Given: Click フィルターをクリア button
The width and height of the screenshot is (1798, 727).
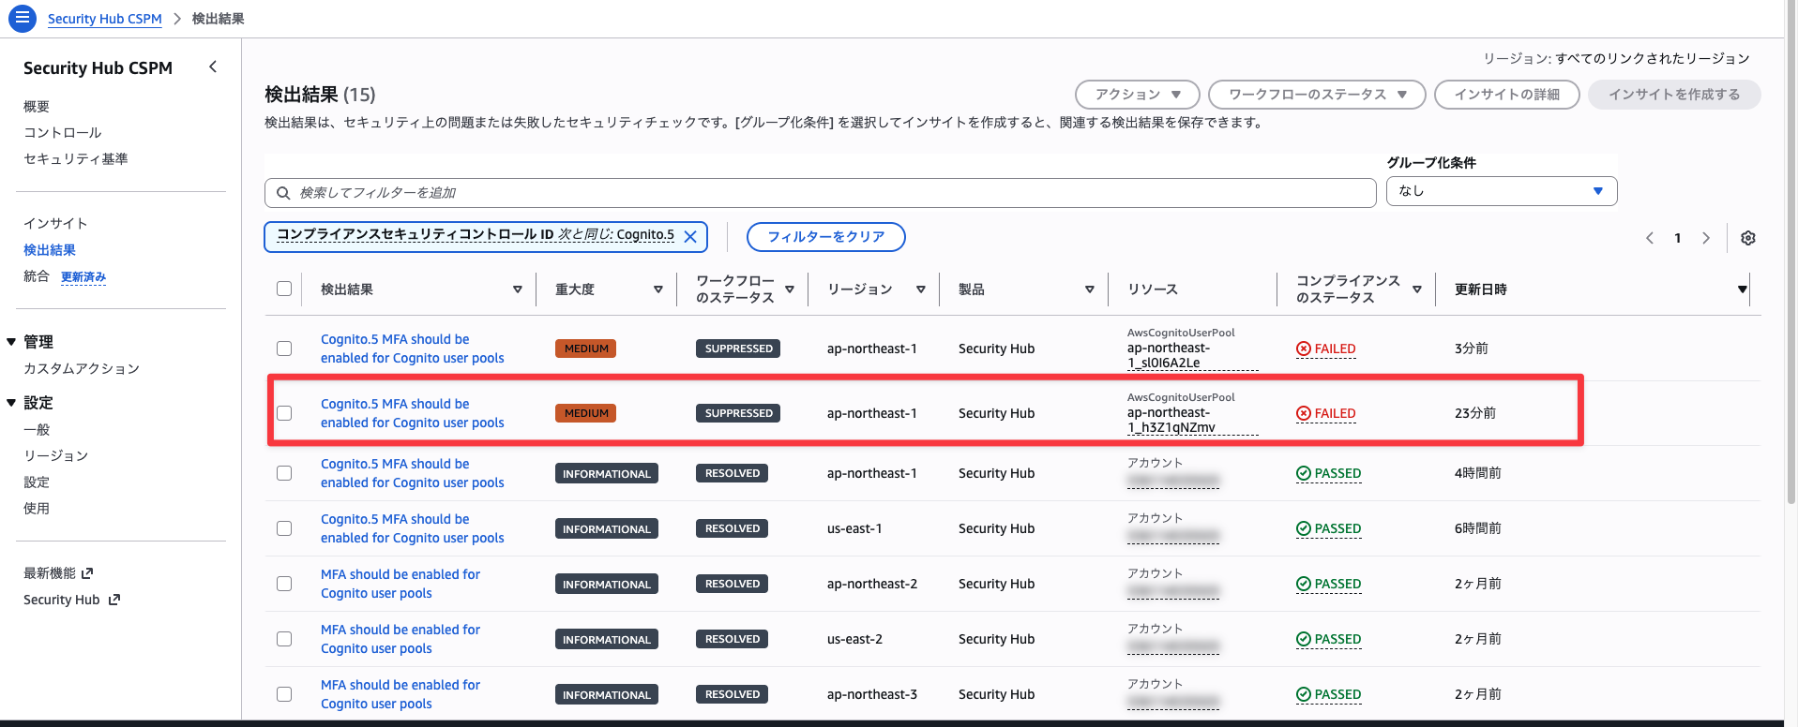Looking at the screenshot, I should coord(826,237).
